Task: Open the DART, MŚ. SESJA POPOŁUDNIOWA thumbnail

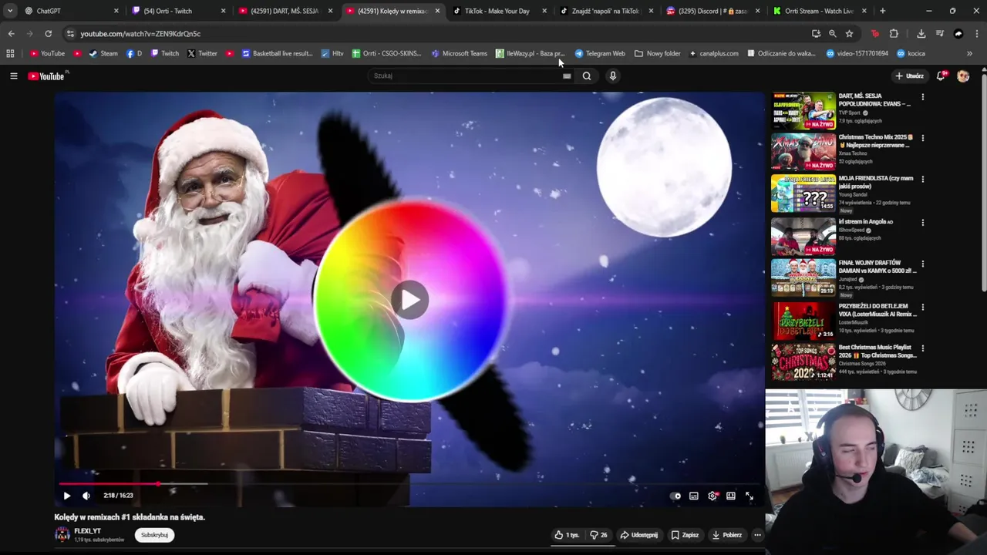Action: (x=803, y=111)
